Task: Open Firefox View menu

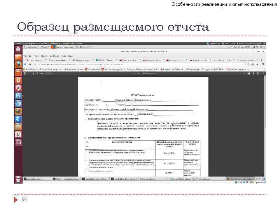Action: 37,56
